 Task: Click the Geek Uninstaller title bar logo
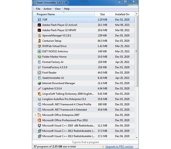click(x=34, y=3)
